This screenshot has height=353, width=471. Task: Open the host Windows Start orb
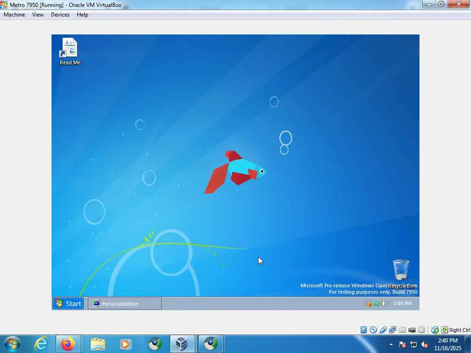click(x=12, y=344)
